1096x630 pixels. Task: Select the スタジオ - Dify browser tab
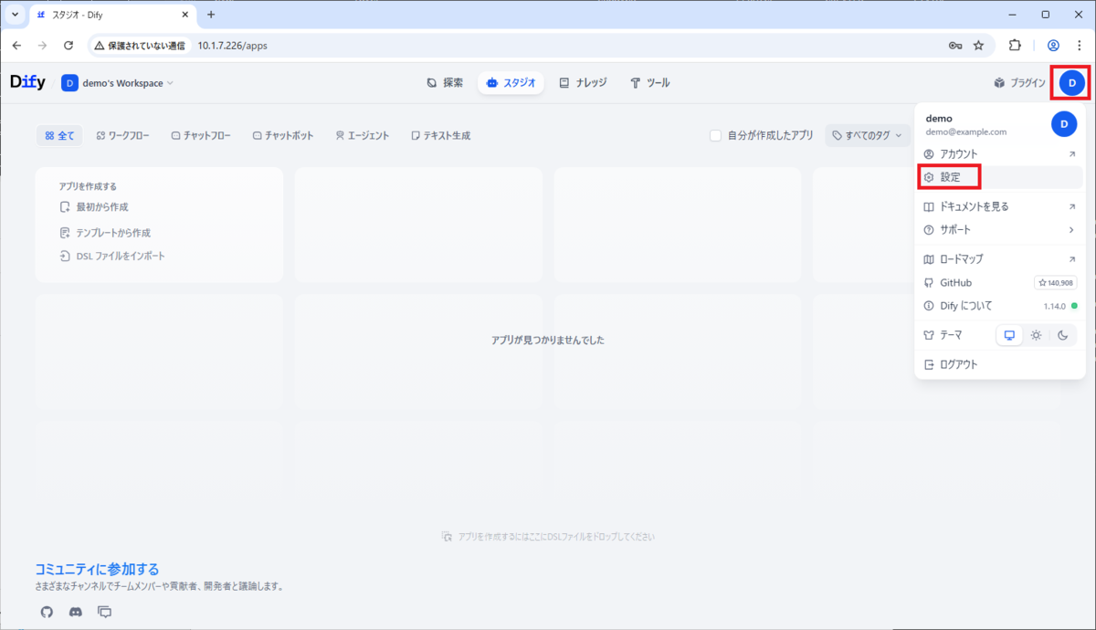point(112,15)
